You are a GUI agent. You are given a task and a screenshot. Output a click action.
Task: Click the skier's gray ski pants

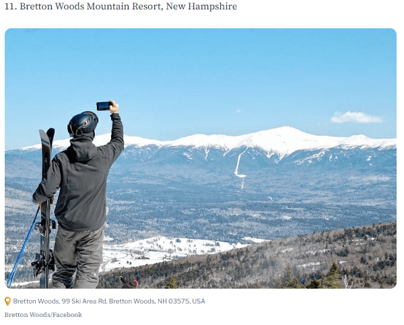point(77,258)
